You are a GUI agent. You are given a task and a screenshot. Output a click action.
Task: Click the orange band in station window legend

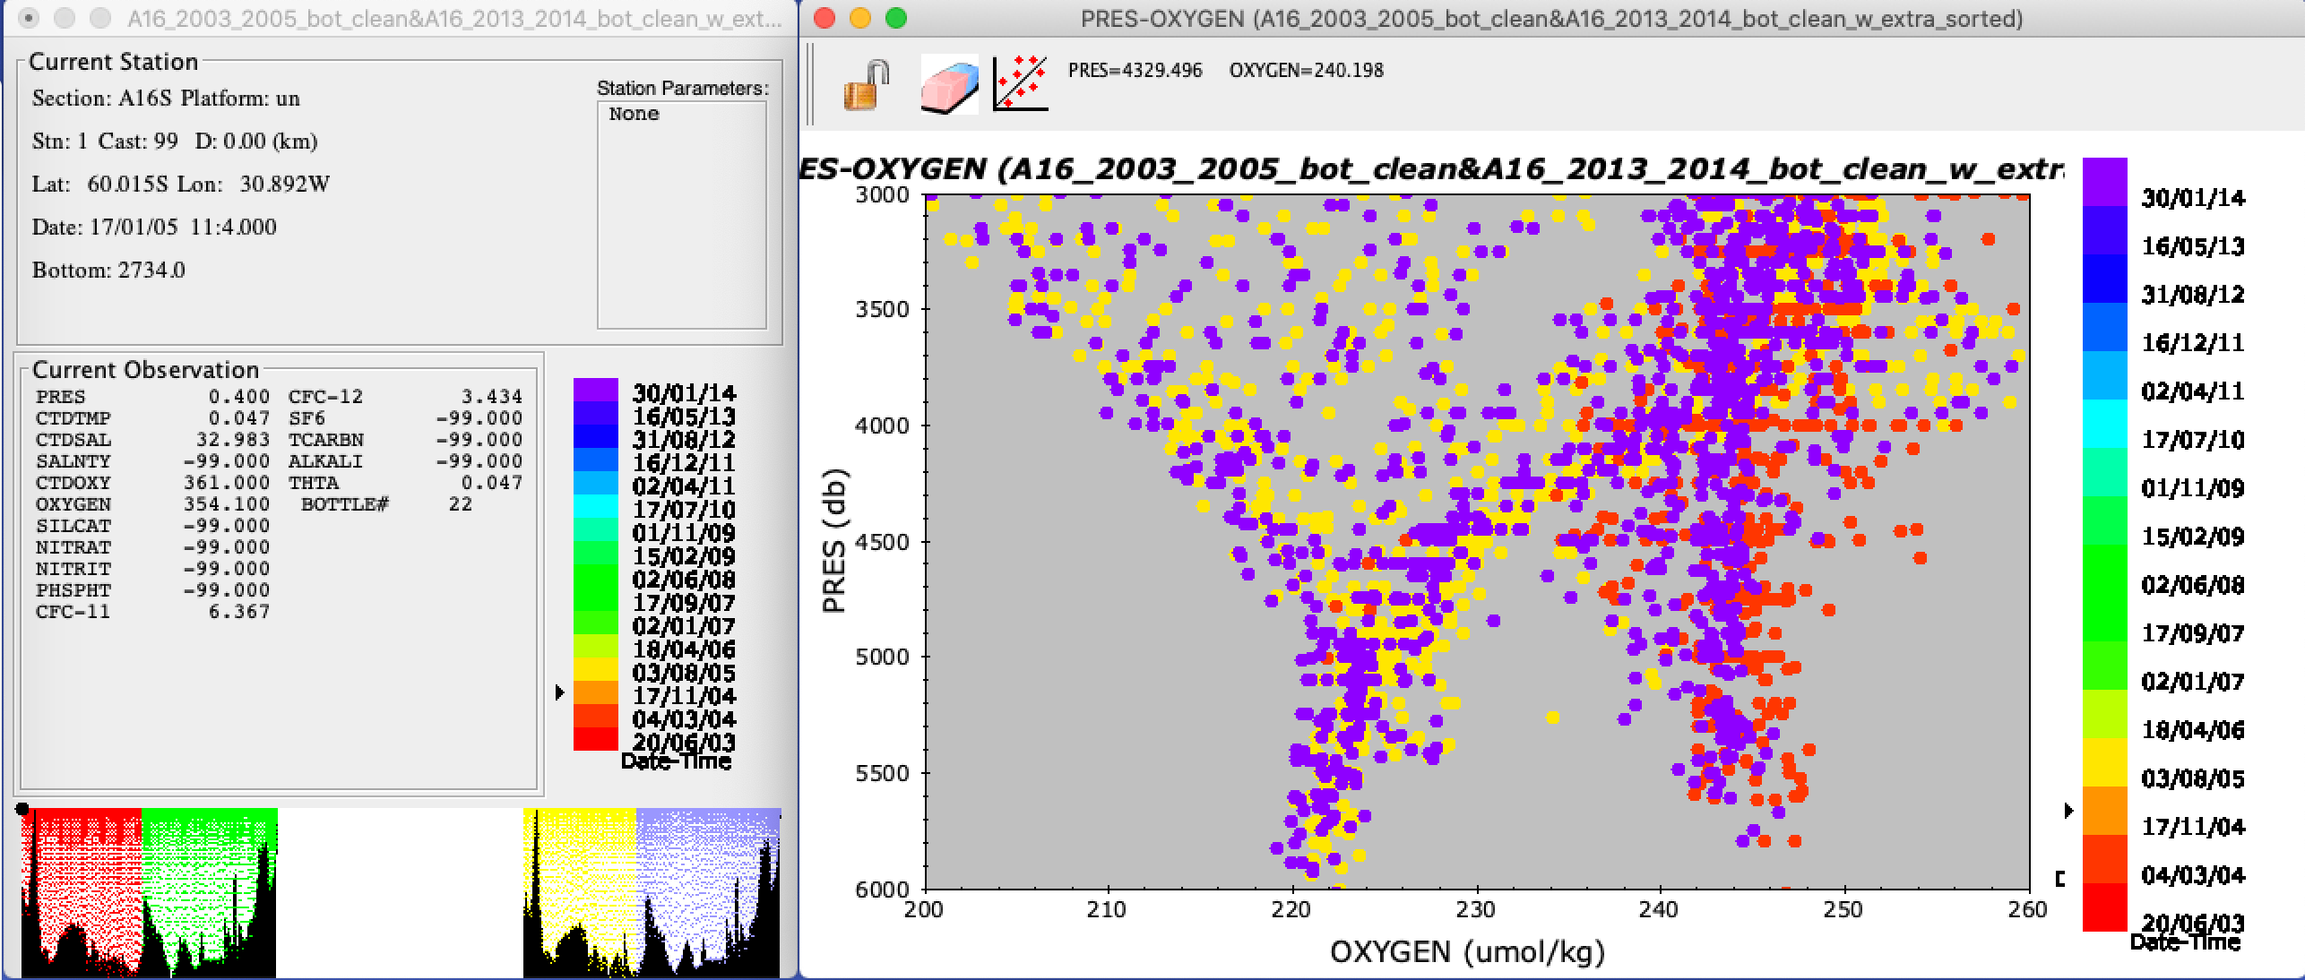[x=596, y=692]
